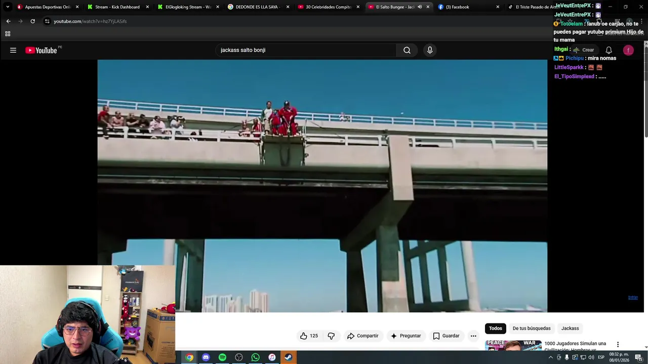Start voice search with microphone icon
Image resolution: width=648 pixels, height=364 pixels.
pos(430,50)
